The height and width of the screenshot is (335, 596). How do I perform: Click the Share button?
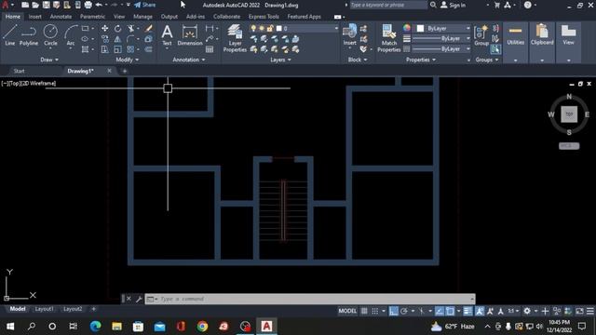pyautogui.click(x=145, y=5)
